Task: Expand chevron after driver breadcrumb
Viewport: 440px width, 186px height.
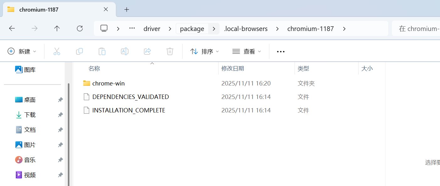Action: coord(170,28)
